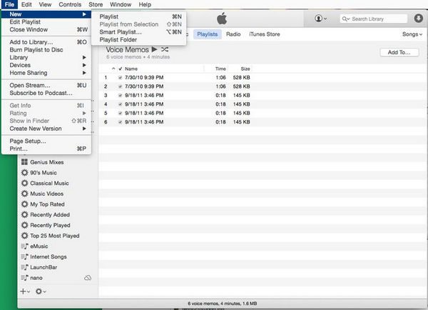Click the Add To… button
The width and height of the screenshot is (428, 310).
[399, 52]
